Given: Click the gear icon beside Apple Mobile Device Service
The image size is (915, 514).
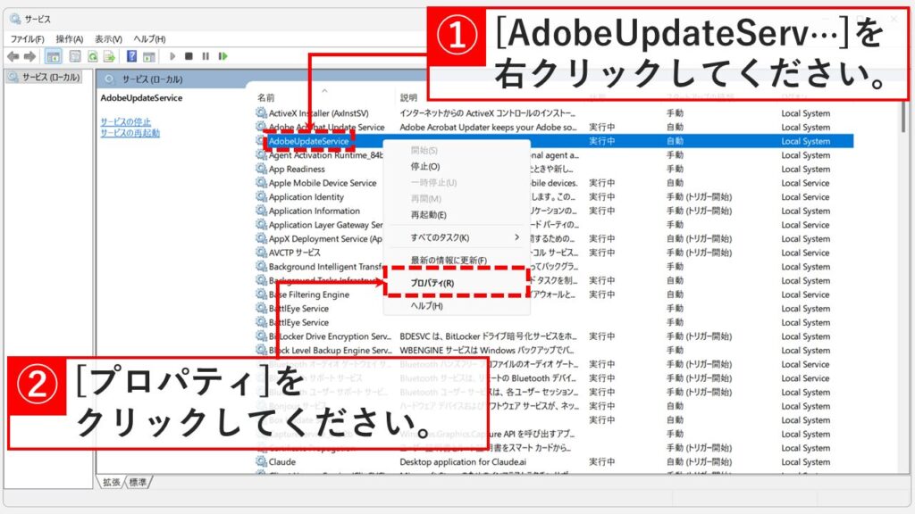Looking at the screenshot, I should 262,182.
